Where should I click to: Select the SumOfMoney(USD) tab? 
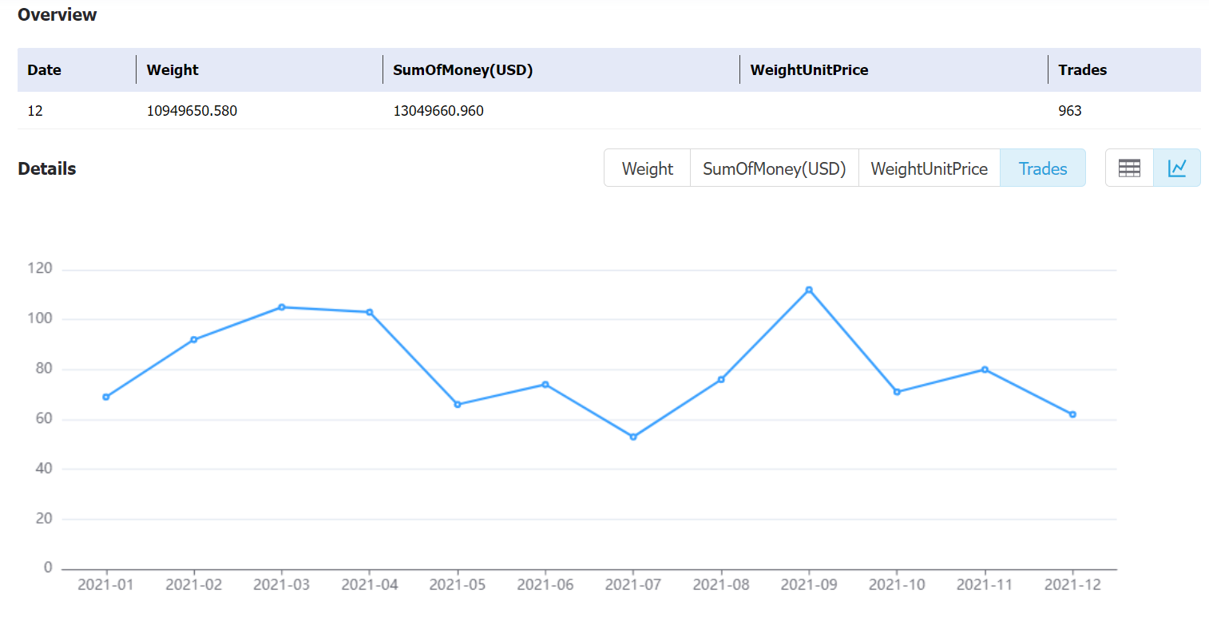775,168
